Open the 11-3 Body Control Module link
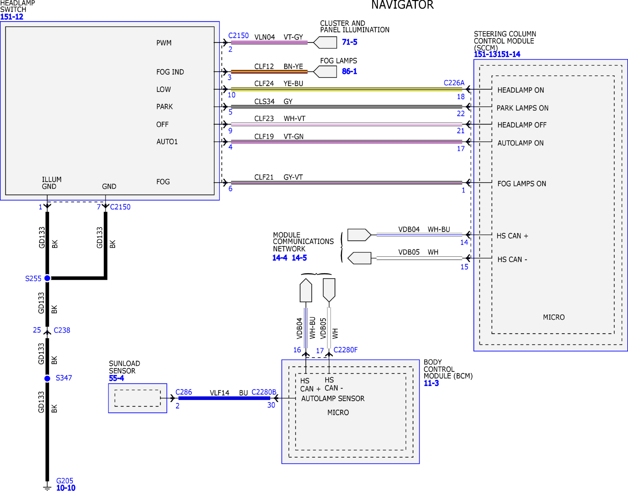The height and width of the screenshot is (491, 628). pyautogui.click(x=431, y=383)
